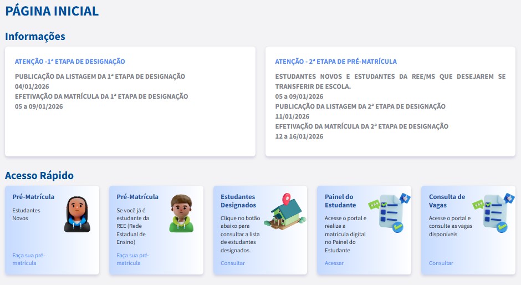The image size is (521, 285).
Task: Click the '1ª ETAPA DE DESIGNAÇÃO' notice heading
Action: [x=70, y=62]
